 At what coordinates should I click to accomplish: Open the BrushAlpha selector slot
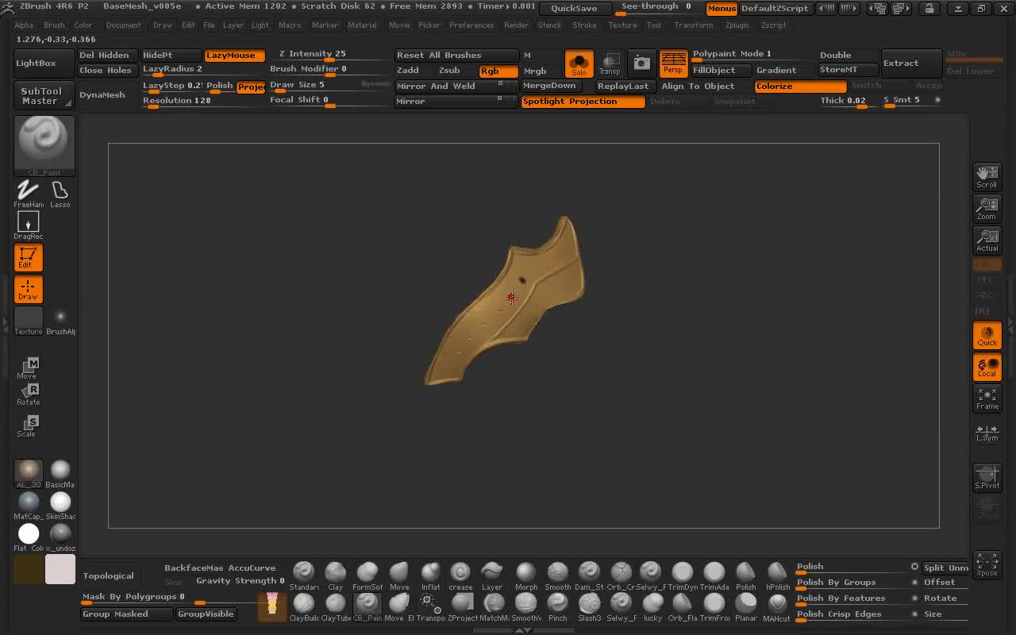60,320
